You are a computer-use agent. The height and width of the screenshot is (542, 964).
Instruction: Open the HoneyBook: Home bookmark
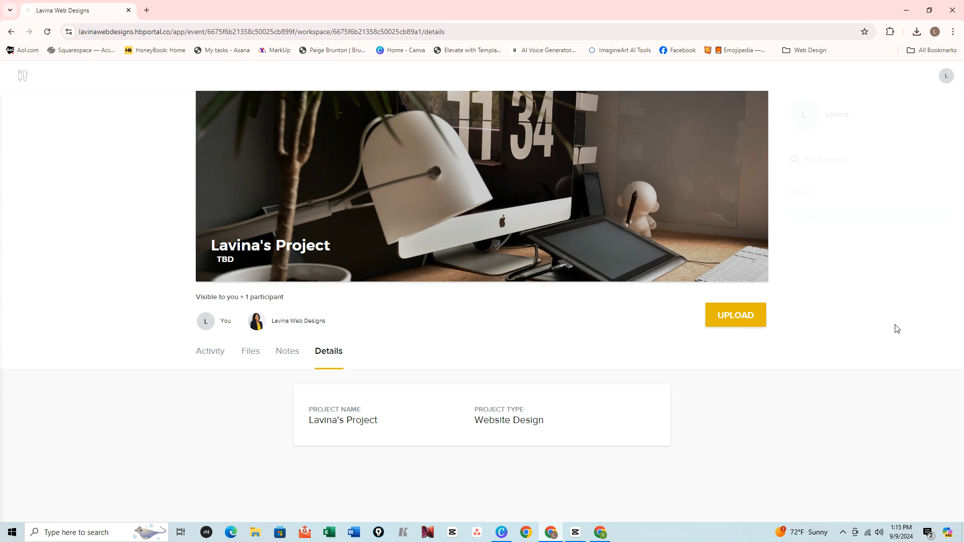point(155,50)
